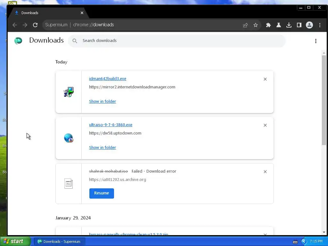
Task: Share this page icon in address bar
Action: click(245, 25)
